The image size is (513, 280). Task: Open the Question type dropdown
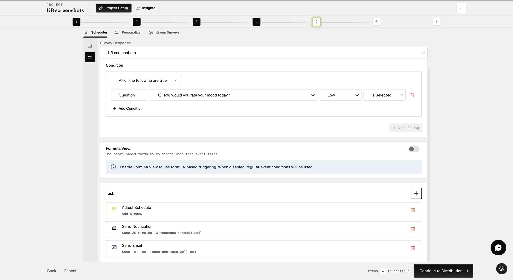[x=129, y=95]
